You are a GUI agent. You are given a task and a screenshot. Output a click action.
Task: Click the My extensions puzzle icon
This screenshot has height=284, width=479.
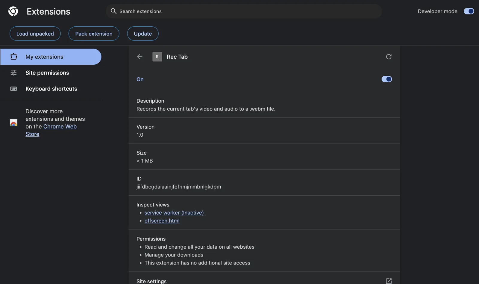tap(14, 57)
